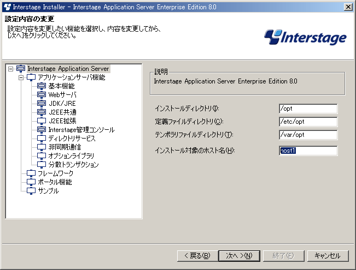The width and height of the screenshot is (356, 270).
Task: Go back with the 戻る(B) button
Action: pos(197,256)
